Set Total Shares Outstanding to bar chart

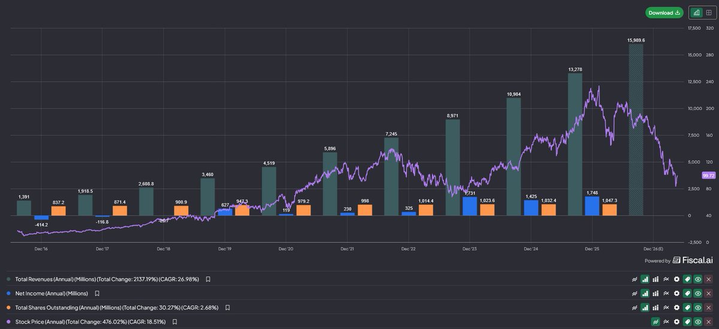point(645,307)
